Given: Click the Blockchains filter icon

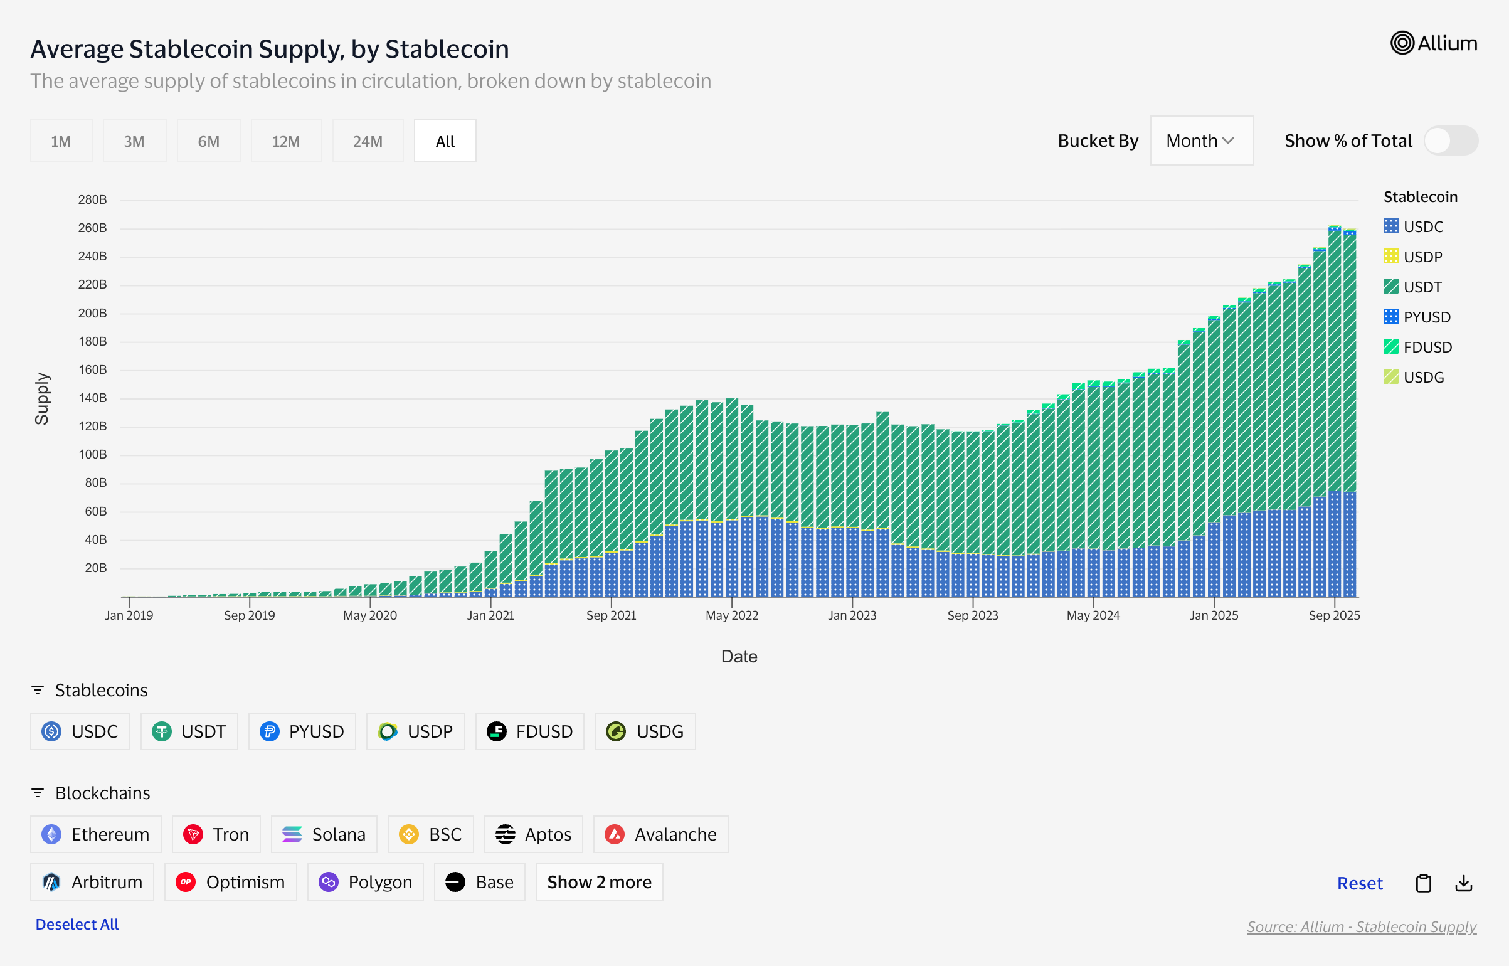Looking at the screenshot, I should tap(38, 793).
